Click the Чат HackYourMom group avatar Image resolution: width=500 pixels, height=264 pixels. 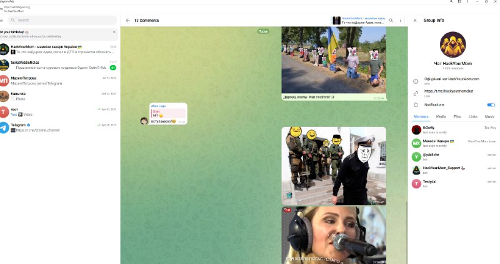[452, 44]
